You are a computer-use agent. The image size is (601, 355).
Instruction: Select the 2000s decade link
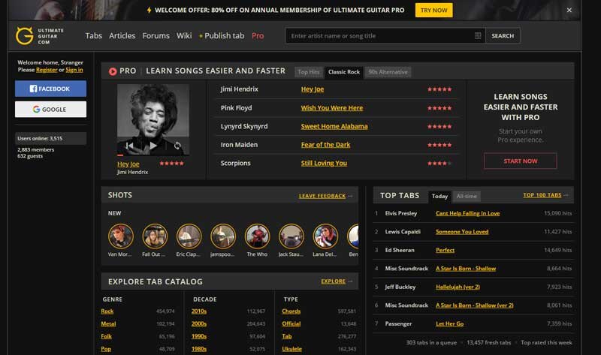coord(199,324)
